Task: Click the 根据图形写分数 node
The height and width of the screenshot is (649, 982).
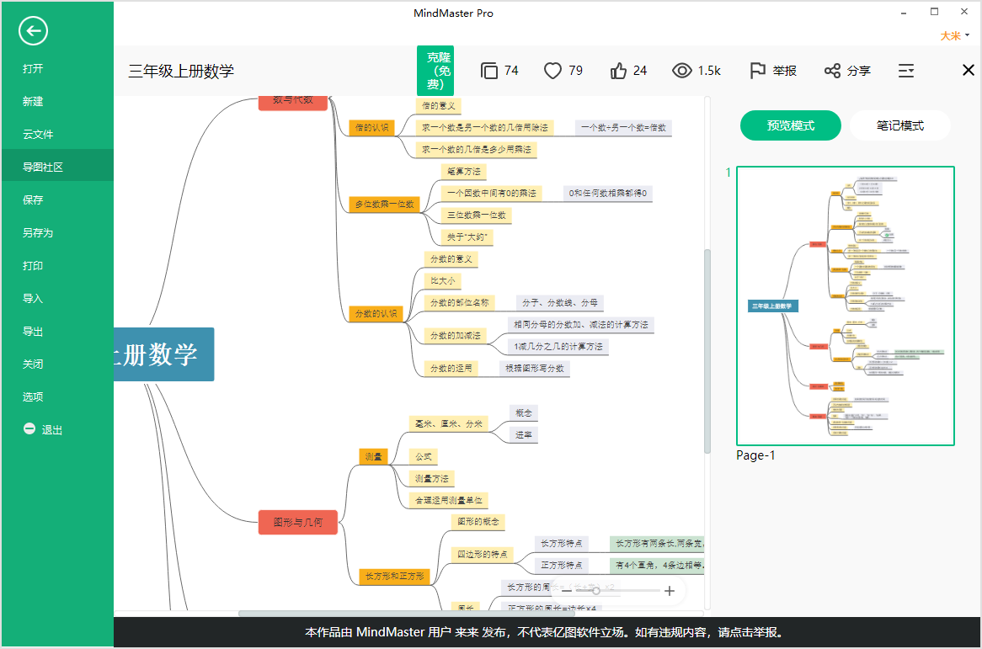Action: 535,369
